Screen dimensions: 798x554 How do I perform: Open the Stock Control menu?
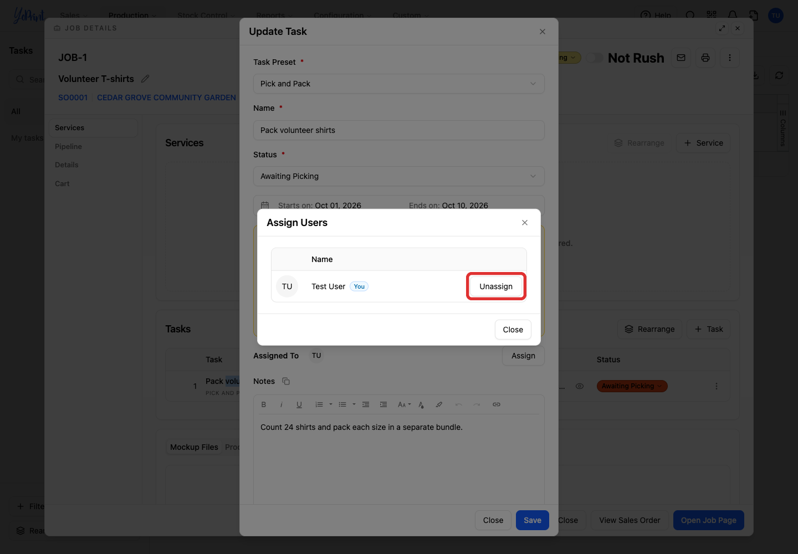tap(206, 16)
